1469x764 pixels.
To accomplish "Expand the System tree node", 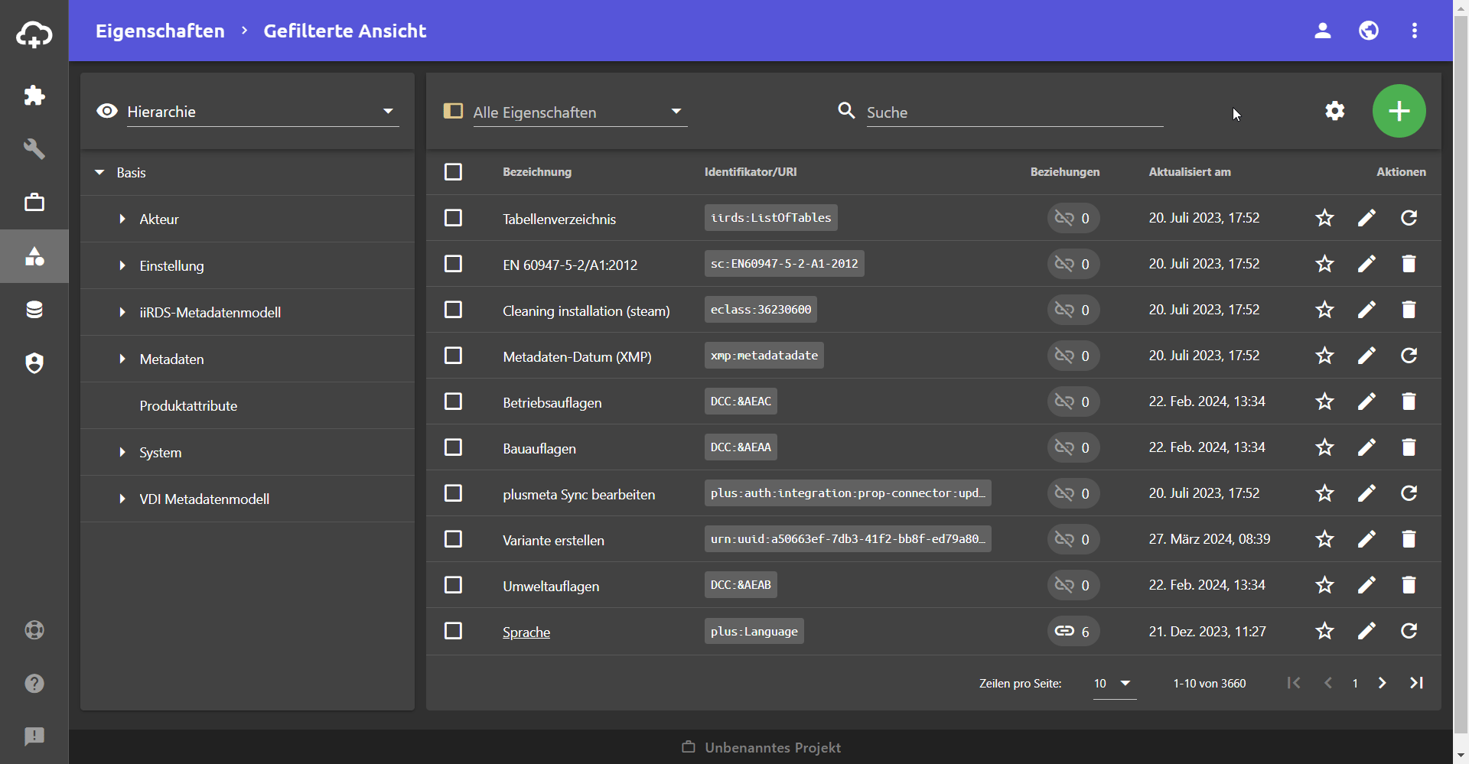I will pos(122,453).
